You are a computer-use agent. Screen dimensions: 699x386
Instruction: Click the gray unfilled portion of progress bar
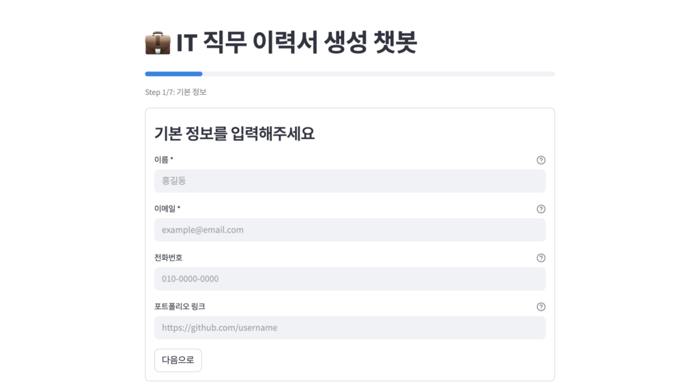pos(378,74)
